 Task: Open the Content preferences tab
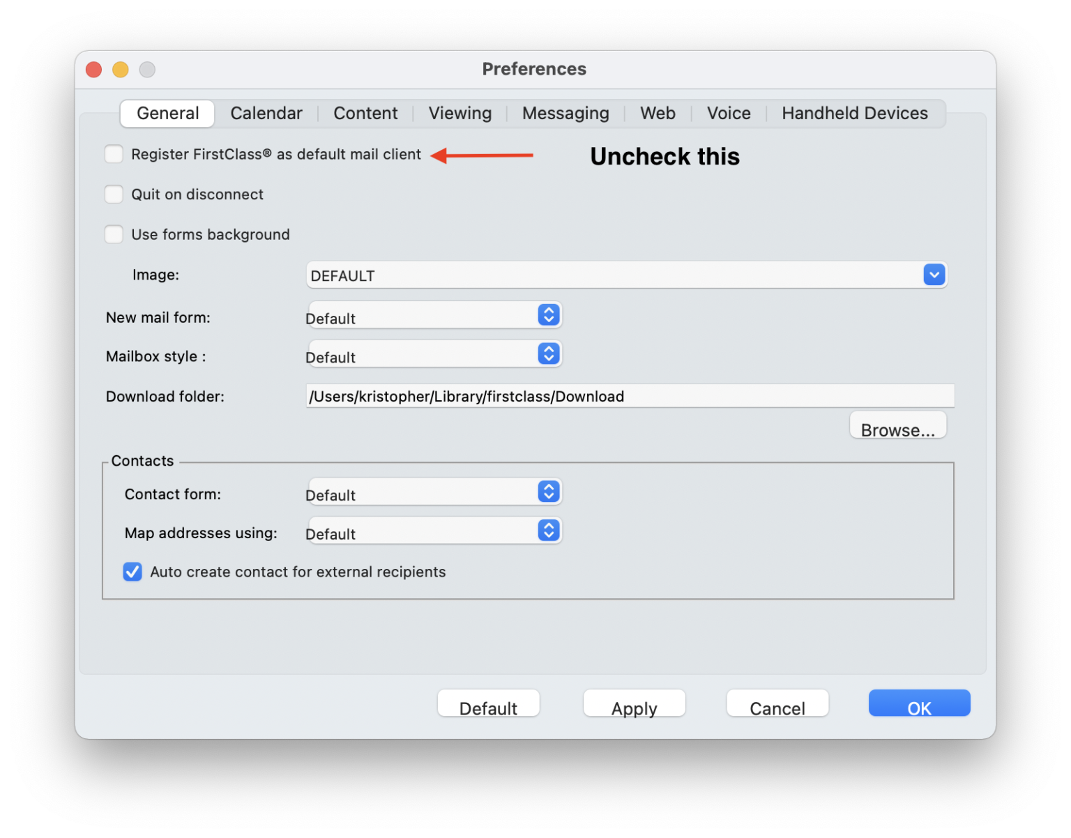365,114
